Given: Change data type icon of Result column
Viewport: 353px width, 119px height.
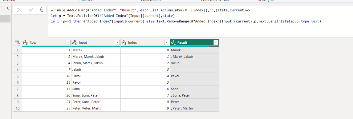Looking at the screenshot, I should [173, 43].
